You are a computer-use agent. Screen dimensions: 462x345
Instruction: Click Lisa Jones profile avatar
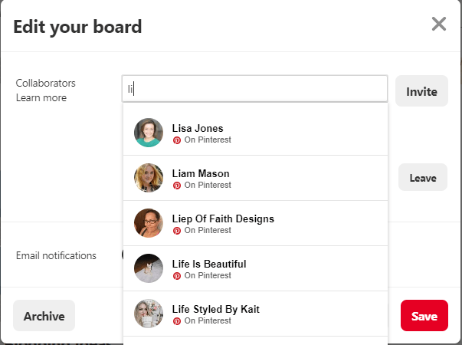click(149, 133)
